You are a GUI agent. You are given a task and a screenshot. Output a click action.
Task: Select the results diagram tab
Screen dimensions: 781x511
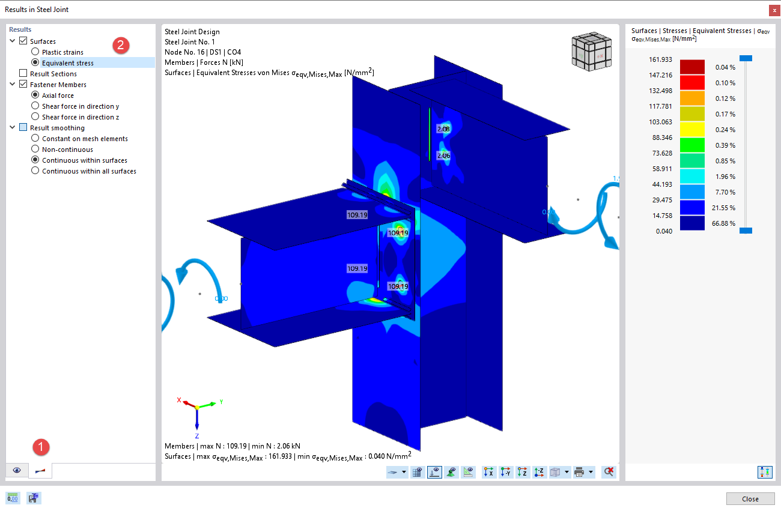(40, 470)
